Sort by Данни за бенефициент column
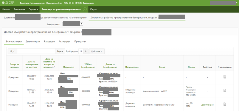239x111 pixels. click(x=110, y=66)
